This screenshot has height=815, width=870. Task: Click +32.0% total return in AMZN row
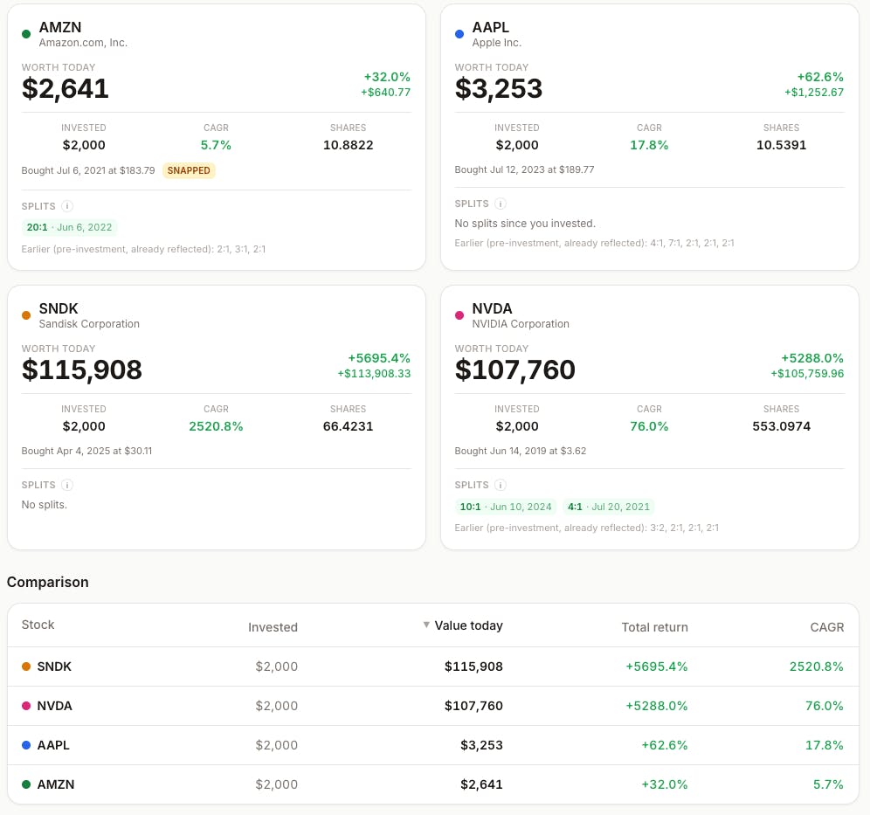tap(664, 784)
